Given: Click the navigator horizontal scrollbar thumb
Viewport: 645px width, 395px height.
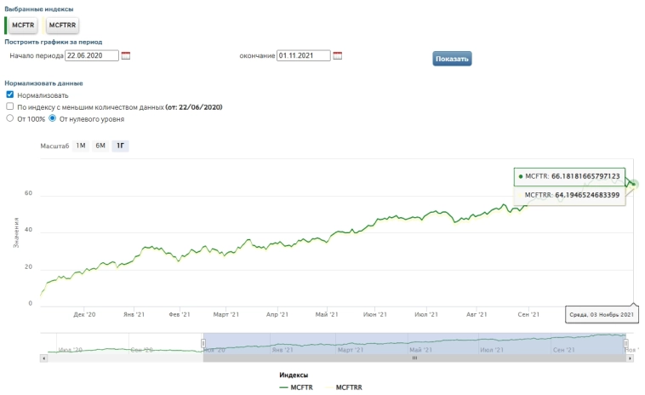Looking at the screenshot, I should tap(414, 358).
